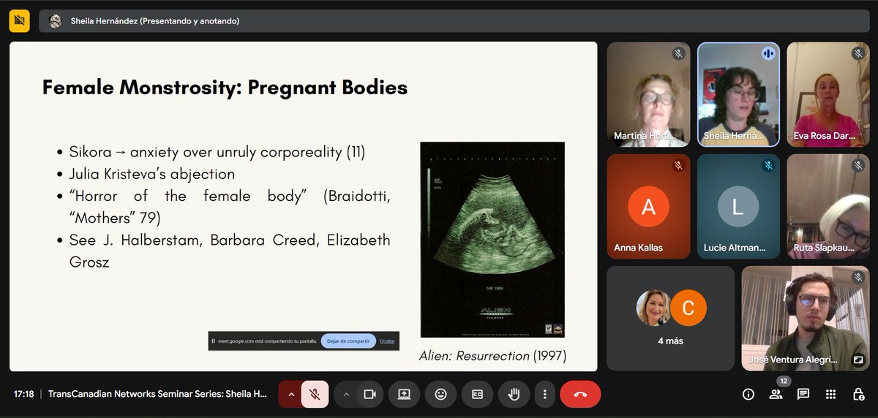Show the participants panel
Image resolution: width=878 pixels, height=418 pixels.
click(776, 394)
